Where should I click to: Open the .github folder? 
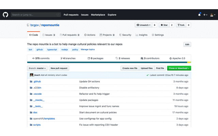click(x=37, y=82)
